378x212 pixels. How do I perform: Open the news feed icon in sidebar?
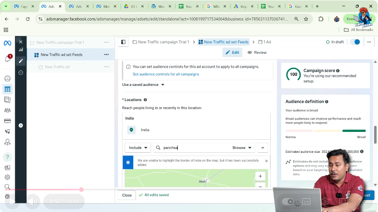click(7, 168)
